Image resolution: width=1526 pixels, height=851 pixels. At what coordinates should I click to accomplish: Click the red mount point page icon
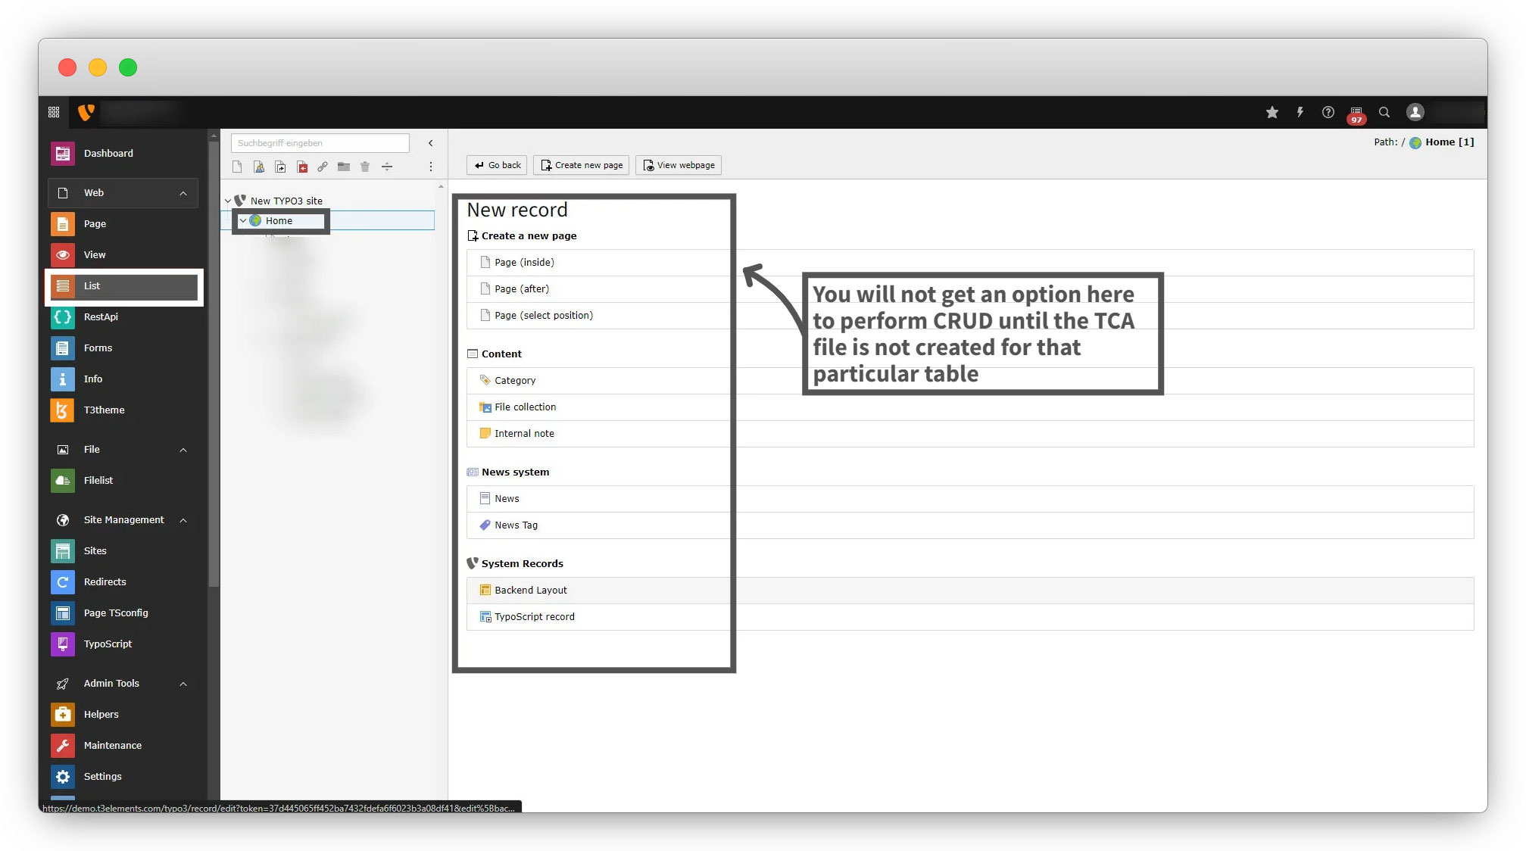point(302,167)
